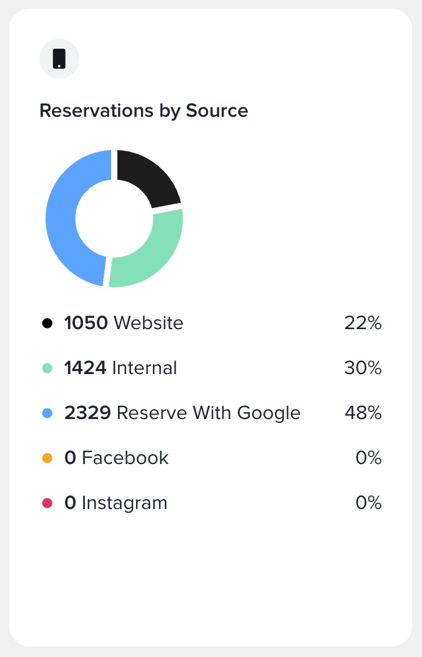Image resolution: width=422 pixels, height=657 pixels.
Task: Click the 22% Website percentage
Action: coord(363,324)
